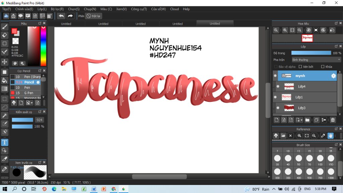Select the Move tool
The image size is (343, 193).
point(5,62)
